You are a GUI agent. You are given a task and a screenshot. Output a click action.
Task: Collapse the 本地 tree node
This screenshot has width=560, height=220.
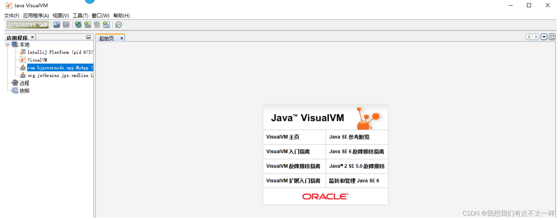click(7, 44)
